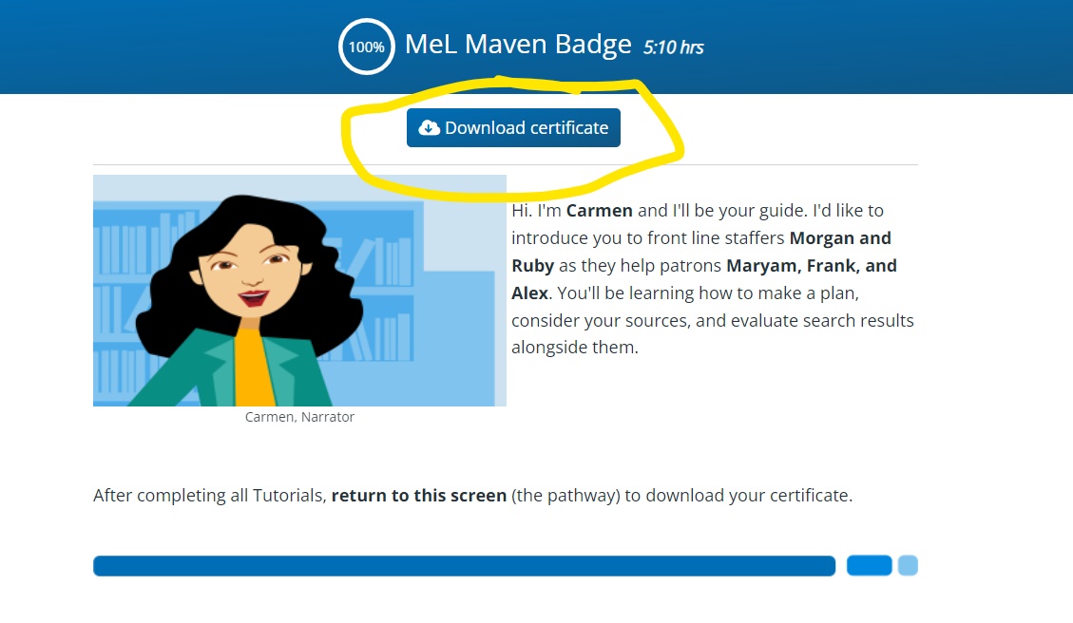Screen dimensions: 1073x623
Task: Select the small light-blue progress segment
Action: point(908,566)
